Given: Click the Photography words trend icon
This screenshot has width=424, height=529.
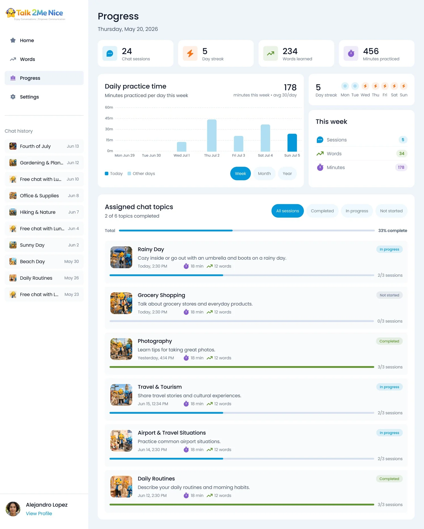Looking at the screenshot, I should (209, 358).
